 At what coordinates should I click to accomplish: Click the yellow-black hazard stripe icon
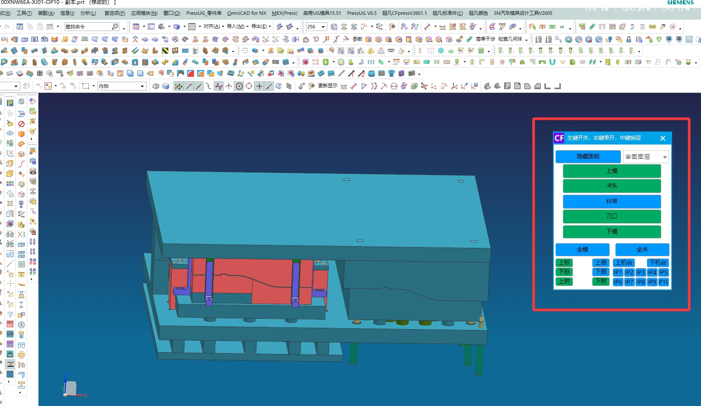pos(165,51)
